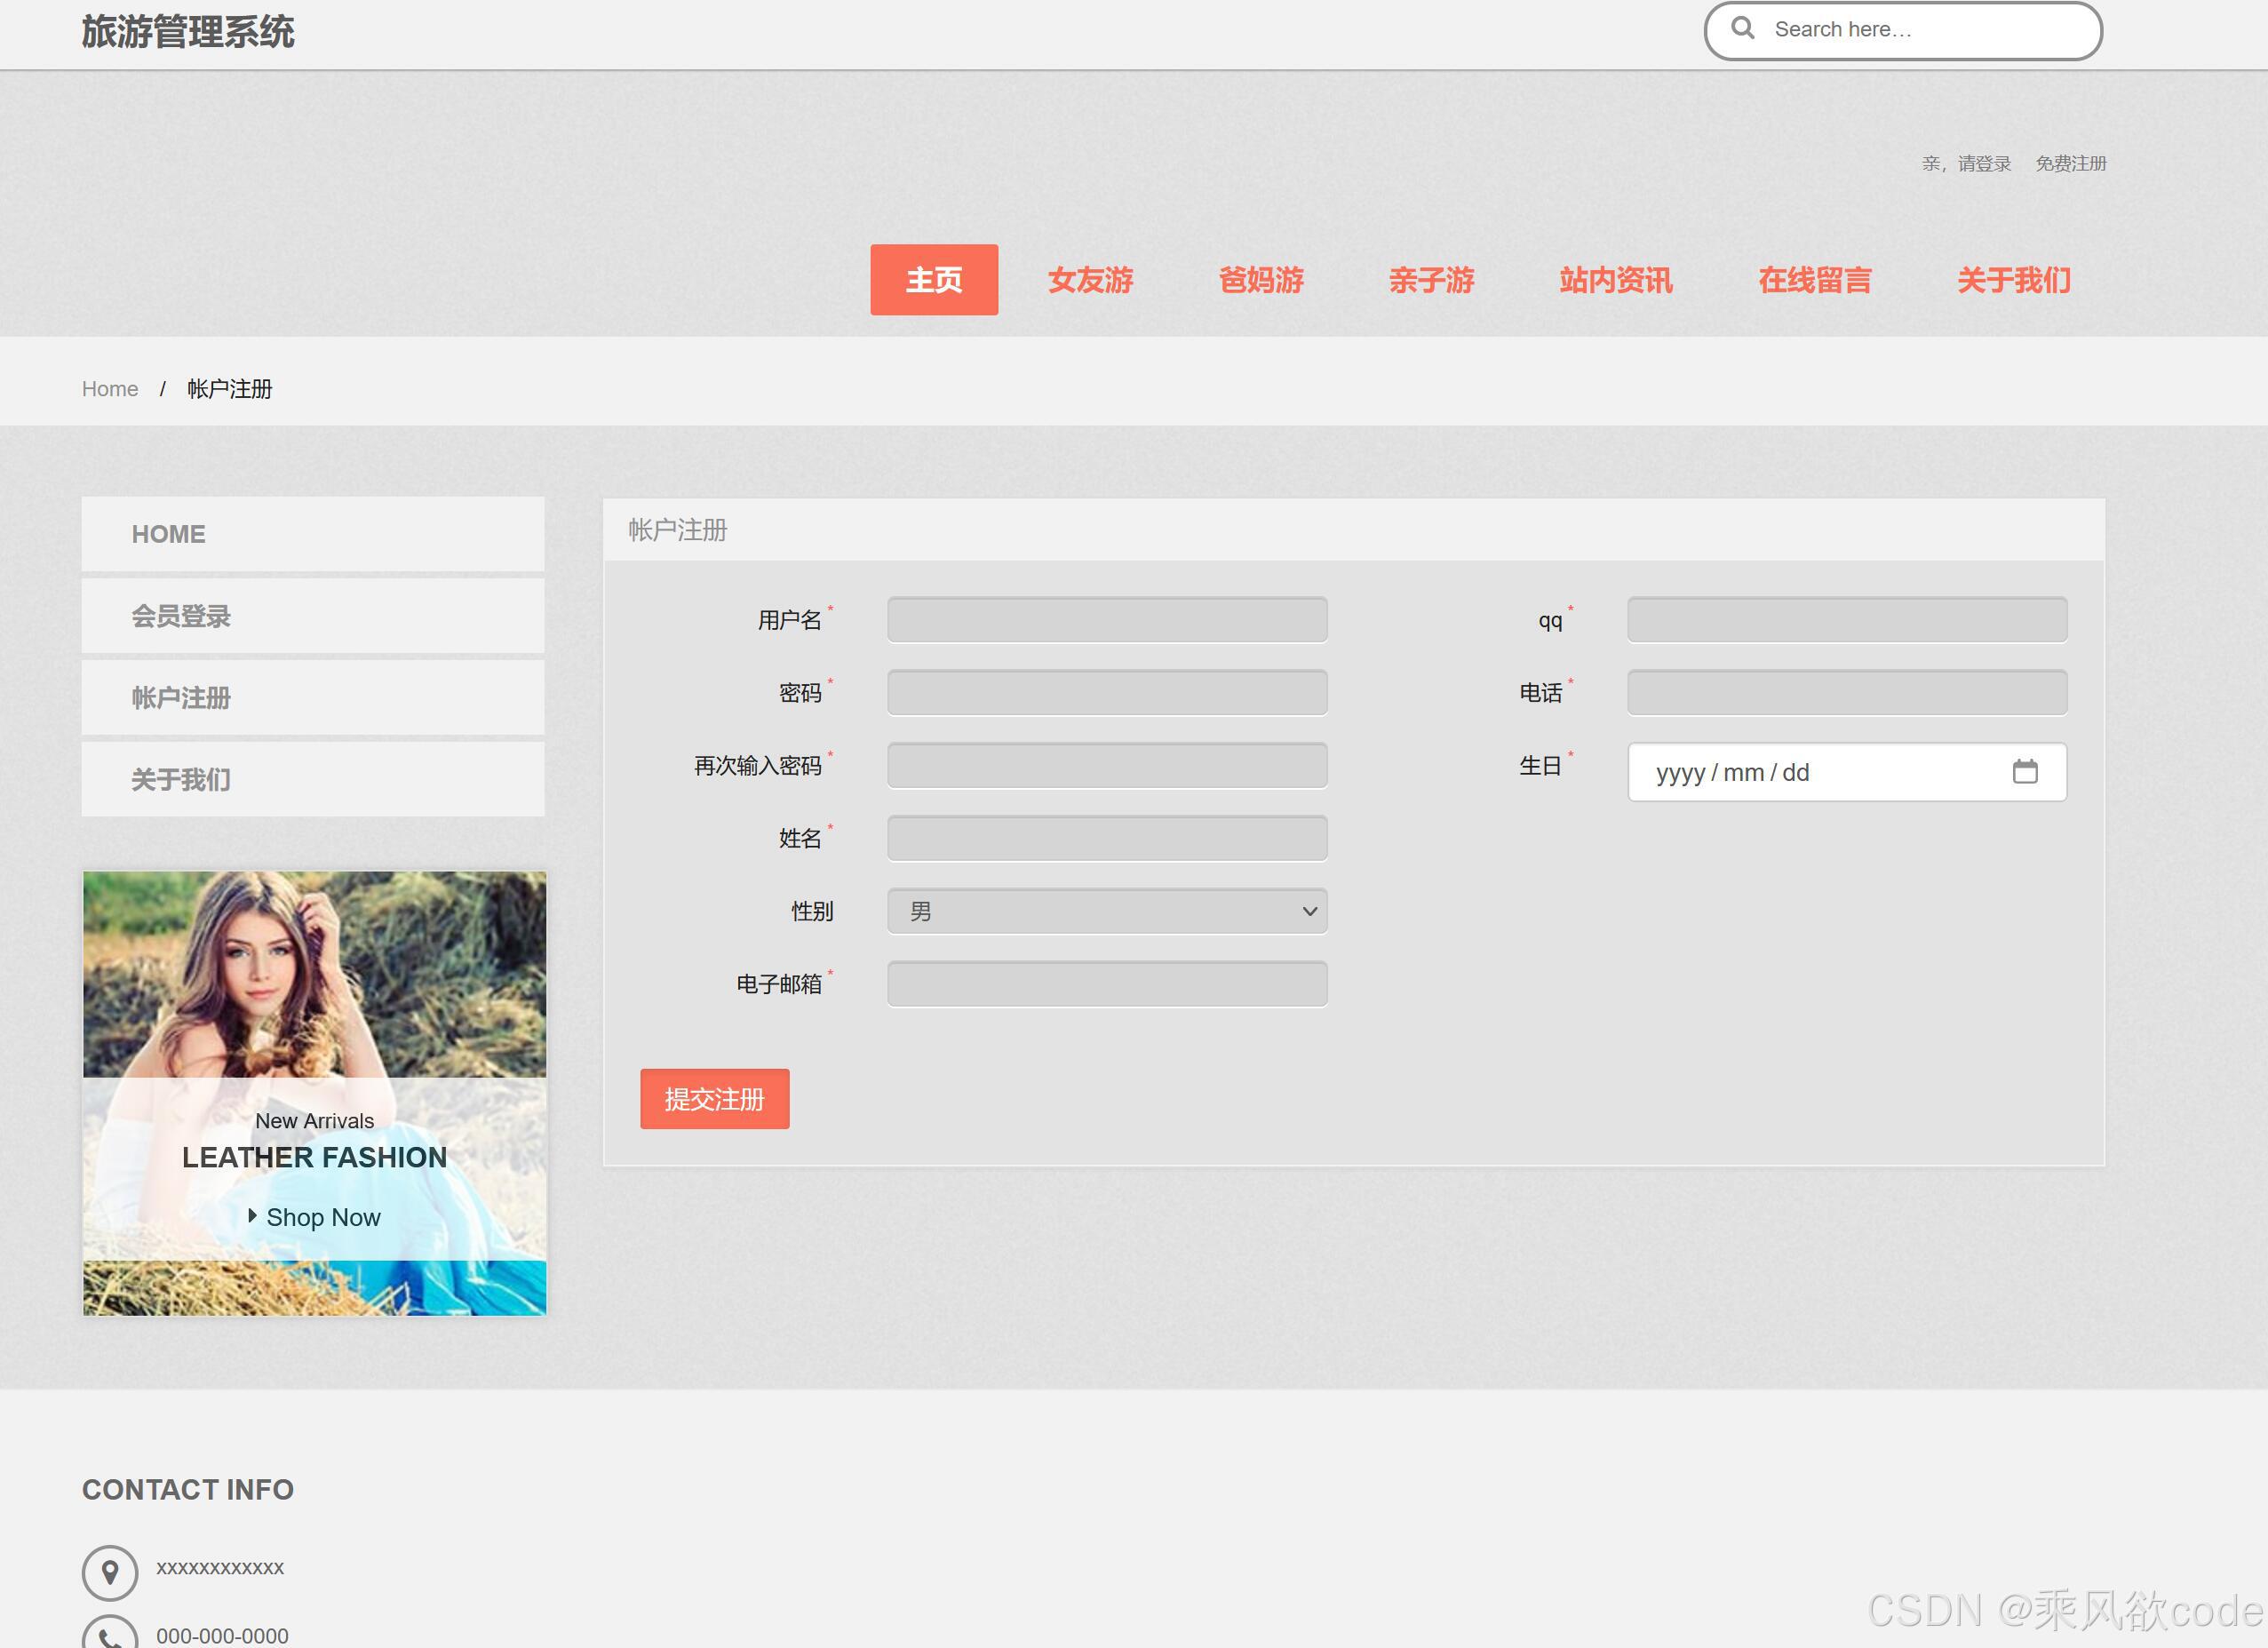Screen dimensions: 2268x1648
Task: Focus the 用户名 input field
Action: point(1106,620)
